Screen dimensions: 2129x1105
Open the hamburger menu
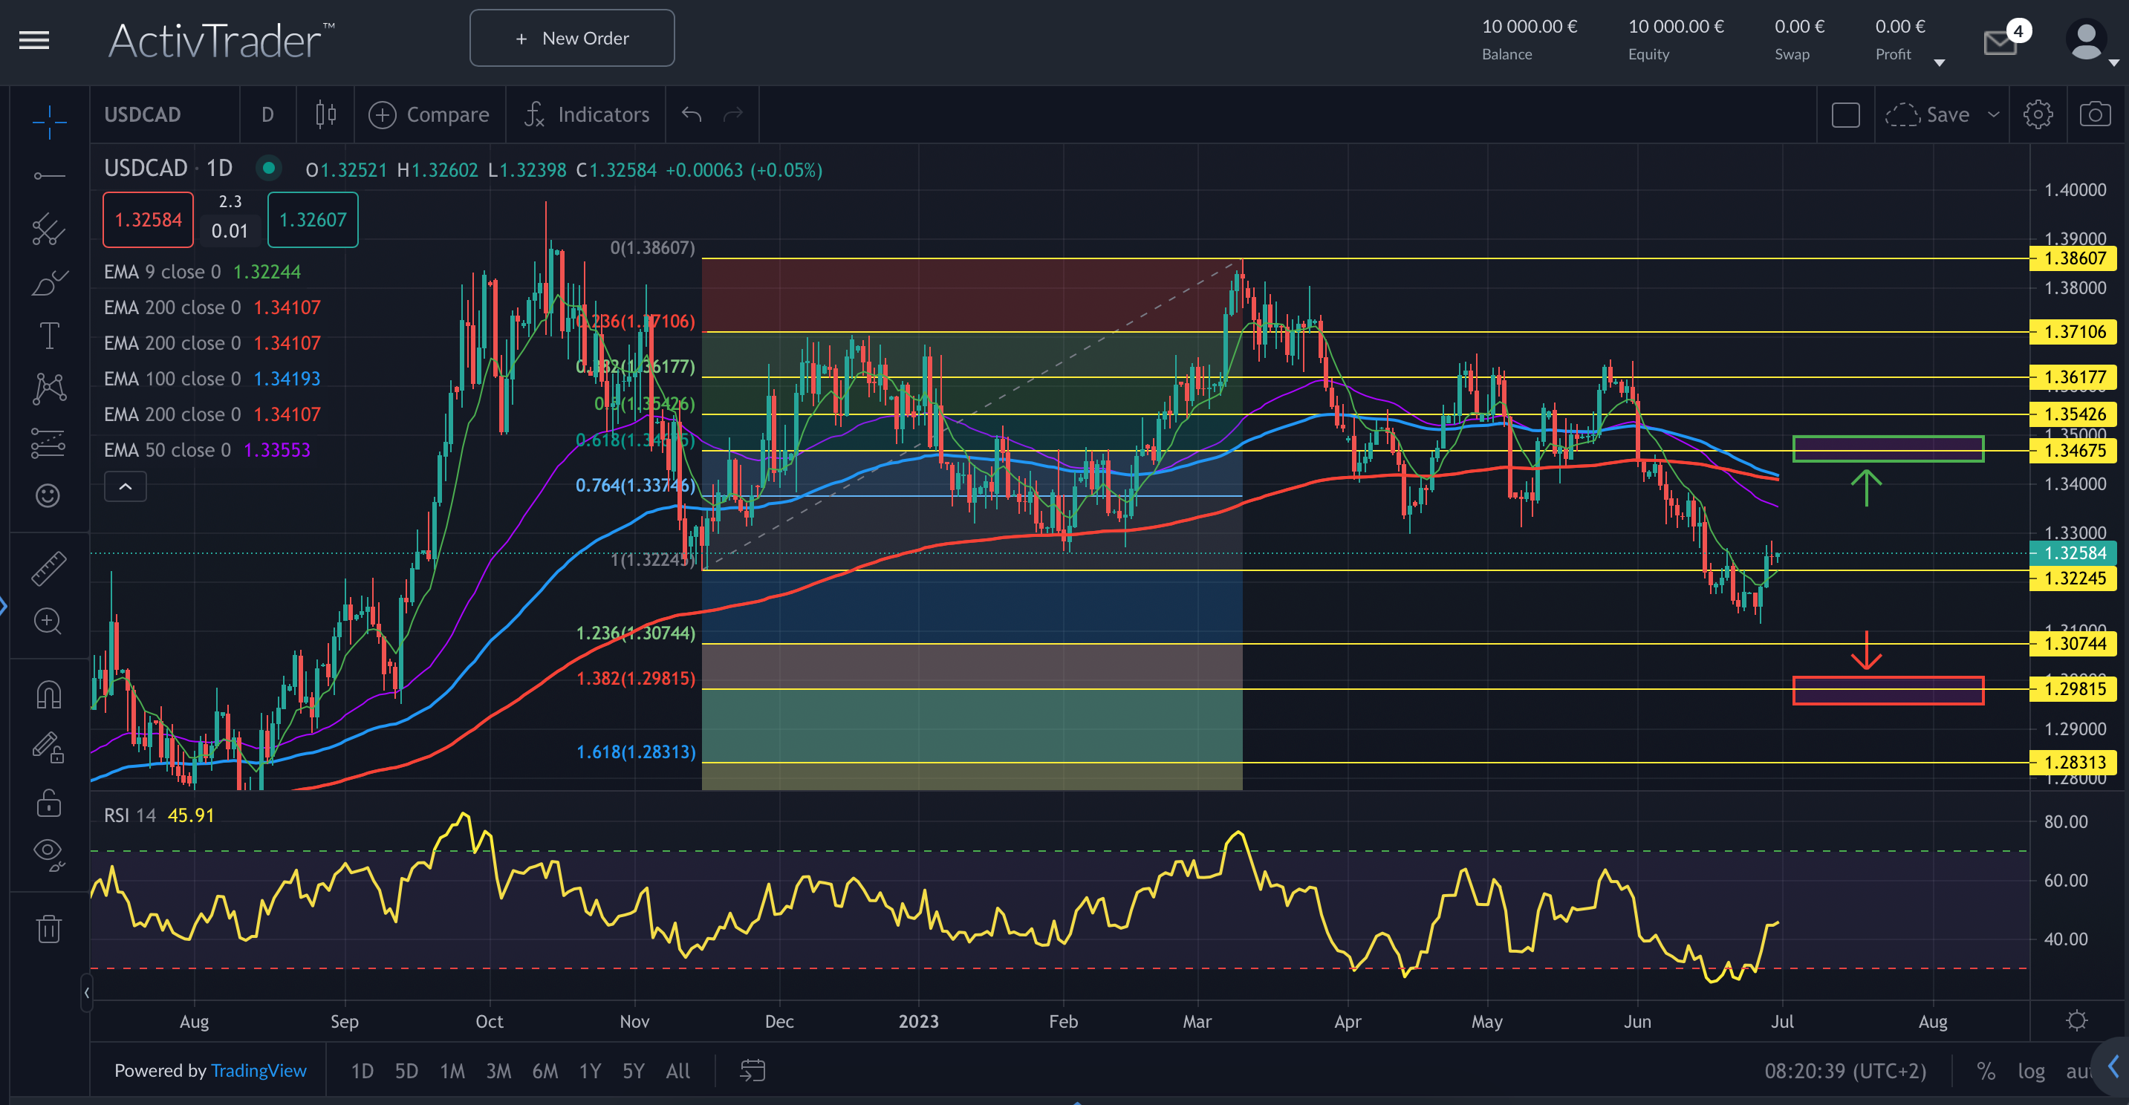[33, 39]
